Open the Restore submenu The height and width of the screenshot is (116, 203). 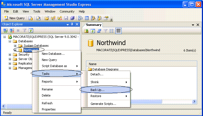pos(106,96)
